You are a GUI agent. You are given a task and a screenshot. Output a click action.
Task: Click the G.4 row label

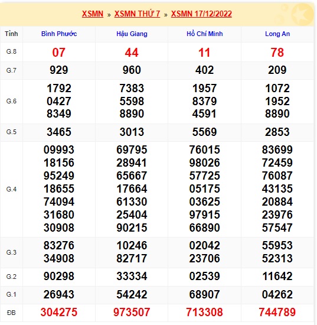pyautogui.click(x=11, y=190)
